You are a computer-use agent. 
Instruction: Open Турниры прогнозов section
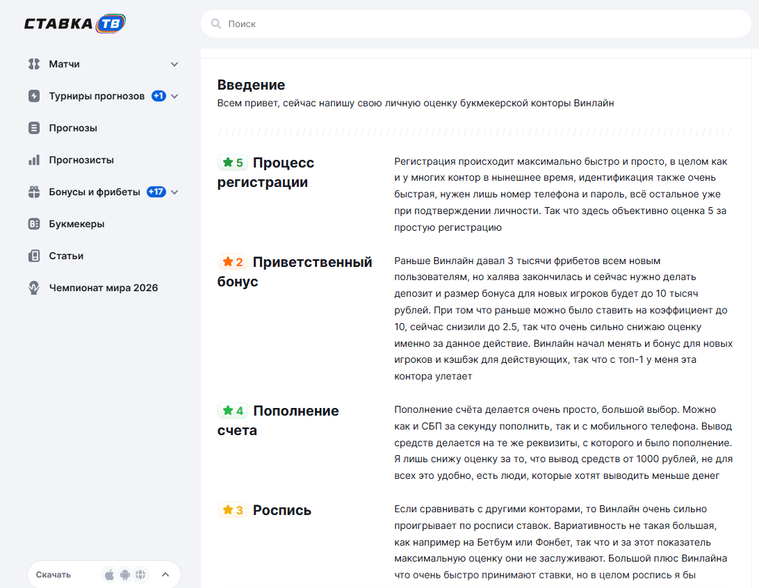click(x=97, y=96)
